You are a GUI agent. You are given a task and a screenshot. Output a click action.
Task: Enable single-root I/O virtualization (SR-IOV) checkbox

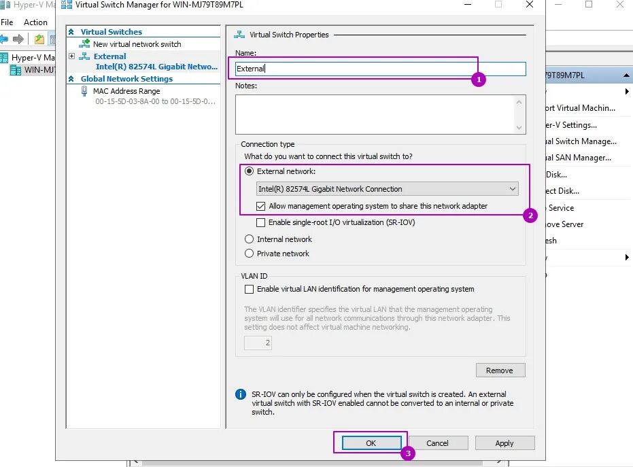[261, 222]
